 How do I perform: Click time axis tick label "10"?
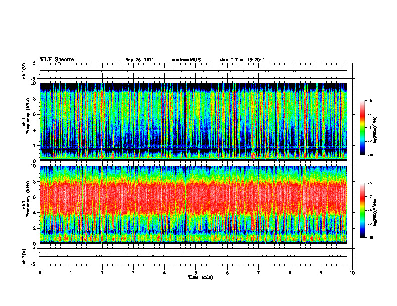[x=352, y=273]
